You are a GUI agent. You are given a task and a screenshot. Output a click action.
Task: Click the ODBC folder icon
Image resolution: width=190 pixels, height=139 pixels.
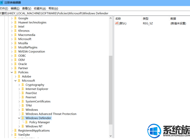15,56
